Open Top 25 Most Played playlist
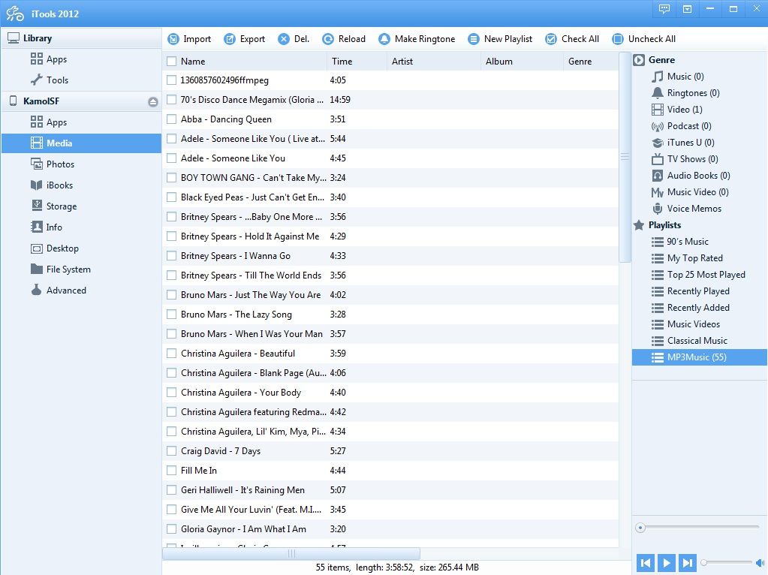768x575 pixels. pos(700,275)
